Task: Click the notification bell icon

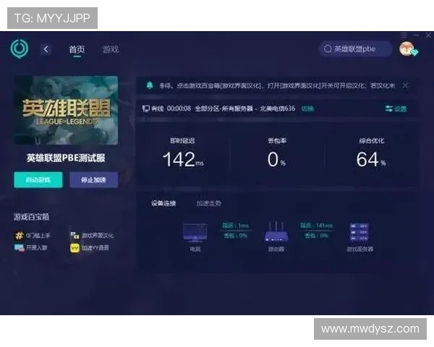Action: click(x=150, y=85)
